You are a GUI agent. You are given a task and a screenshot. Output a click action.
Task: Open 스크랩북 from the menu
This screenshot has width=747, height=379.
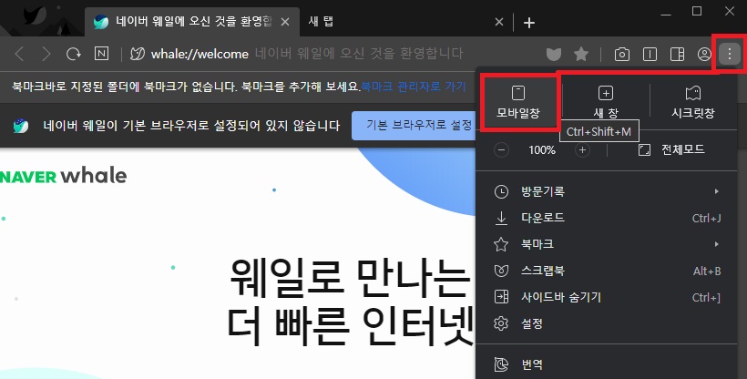coord(607,271)
